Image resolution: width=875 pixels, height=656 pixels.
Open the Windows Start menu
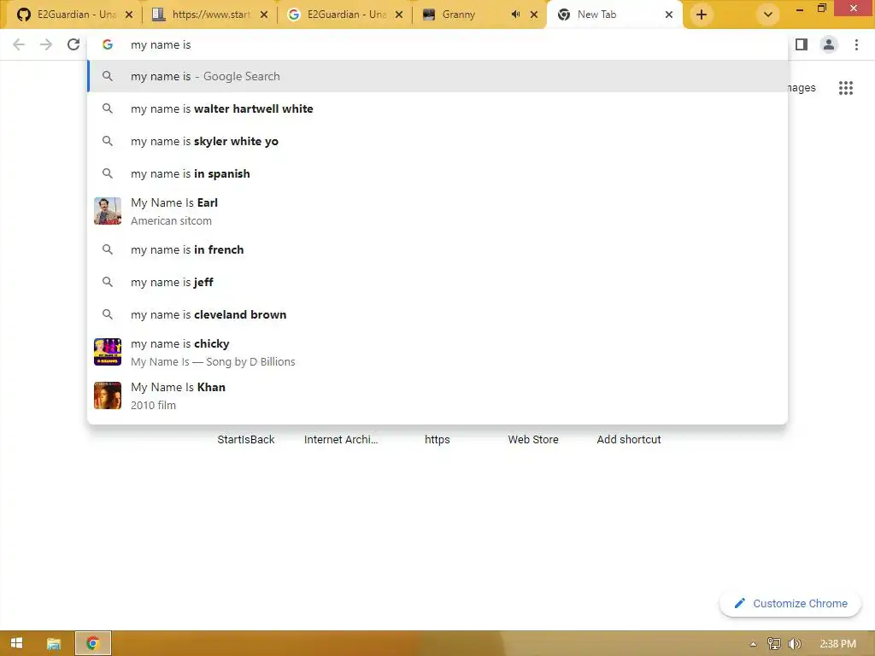[x=17, y=643]
